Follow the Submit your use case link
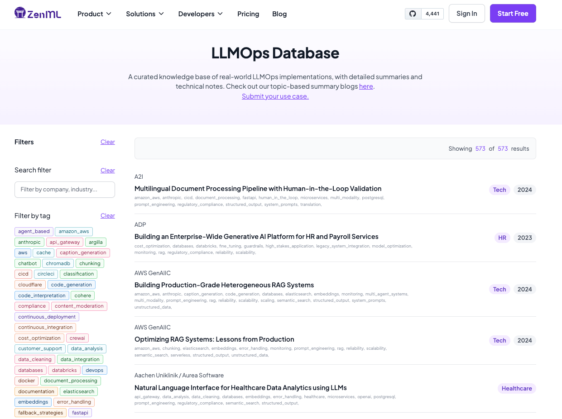Screen dimensions: 562x419 click(x=275, y=96)
